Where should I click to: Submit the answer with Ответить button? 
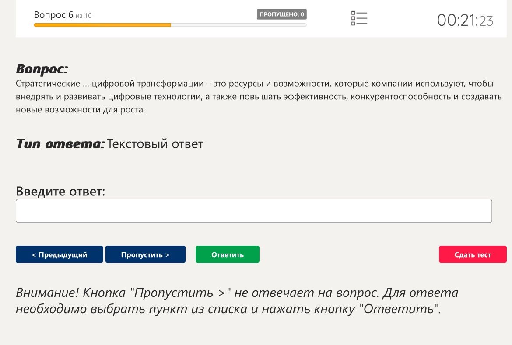pyautogui.click(x=228, y=254)
